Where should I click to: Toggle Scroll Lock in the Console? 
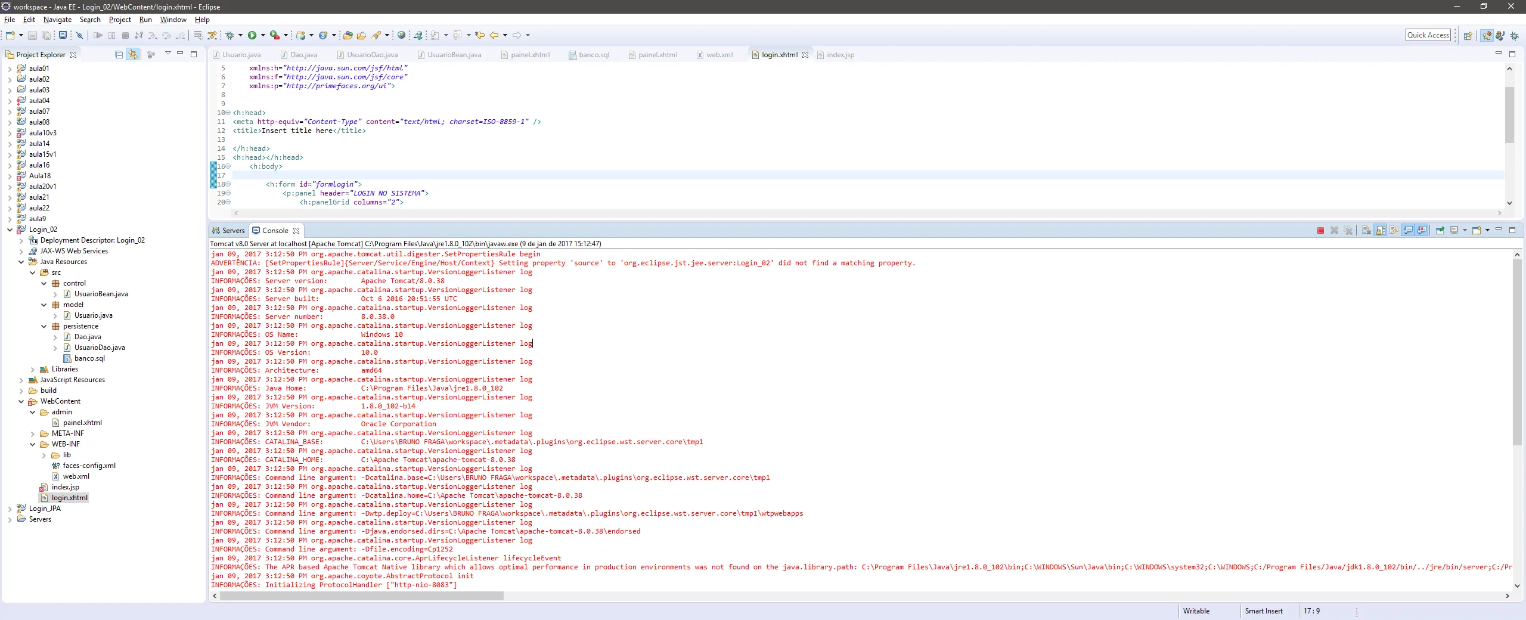coord(1381,231)
